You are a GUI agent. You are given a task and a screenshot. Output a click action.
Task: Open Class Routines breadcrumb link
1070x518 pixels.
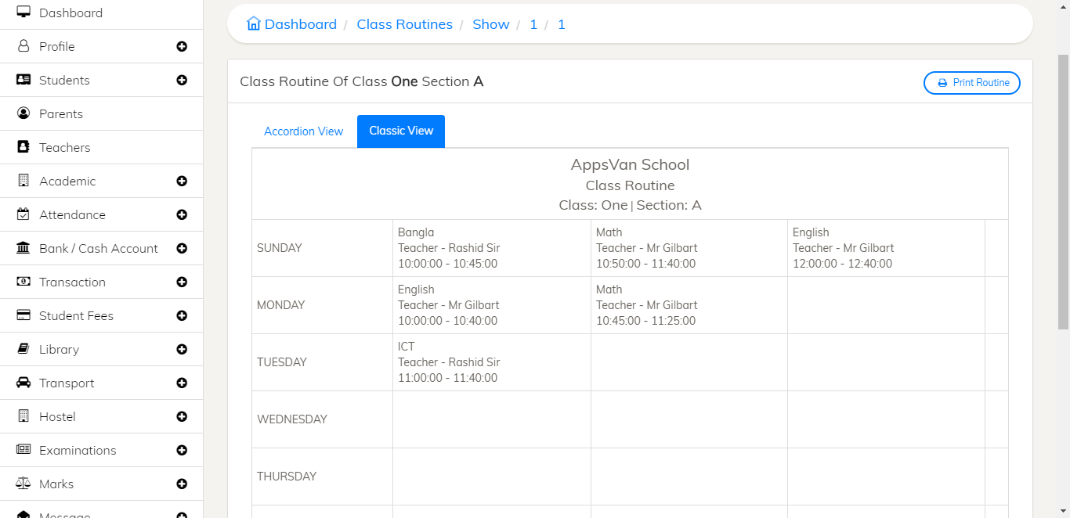pos(404,24)
